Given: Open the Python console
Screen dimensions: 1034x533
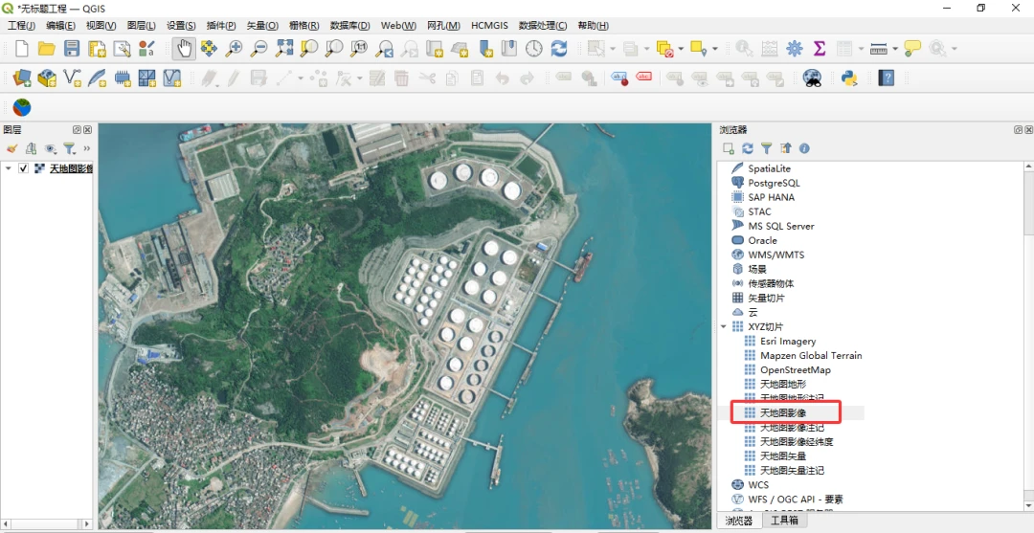Looking at the screenshot, I should (x=848, y=78).
